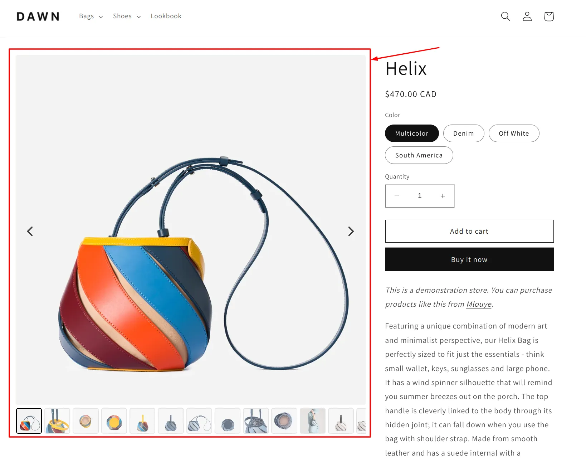Viewport: 586px width, 462px height.
Task: Select the Denim color option
Action: pyautogui.click(x=464, y=133)
